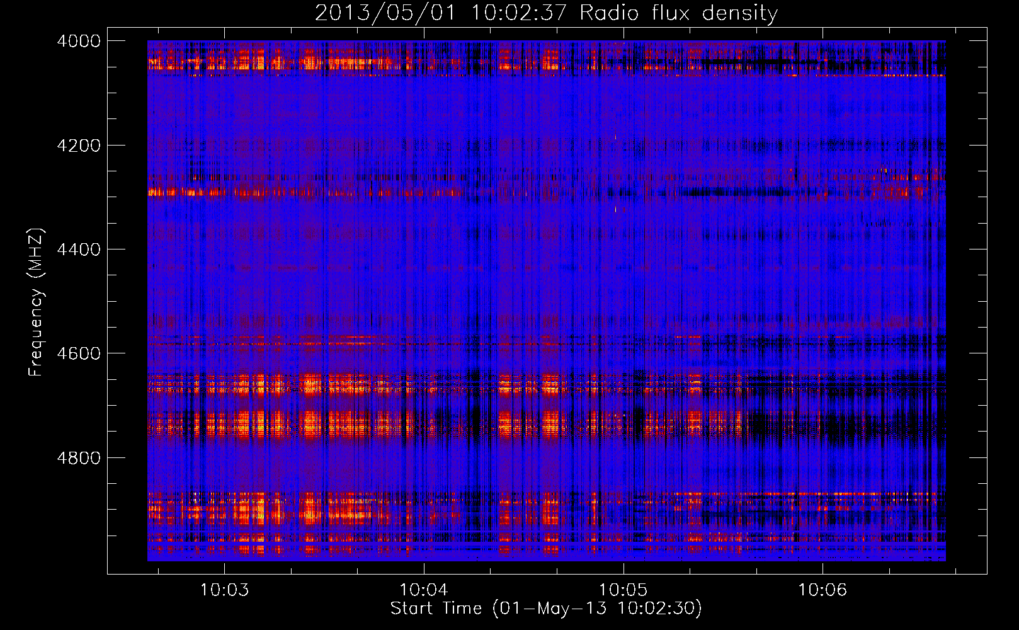The width and height of the screenshot is (1019, 630).
Task: Click the 'Start Time (01-May-13 10:02:30)' axis title
Action: coord(546,609)
